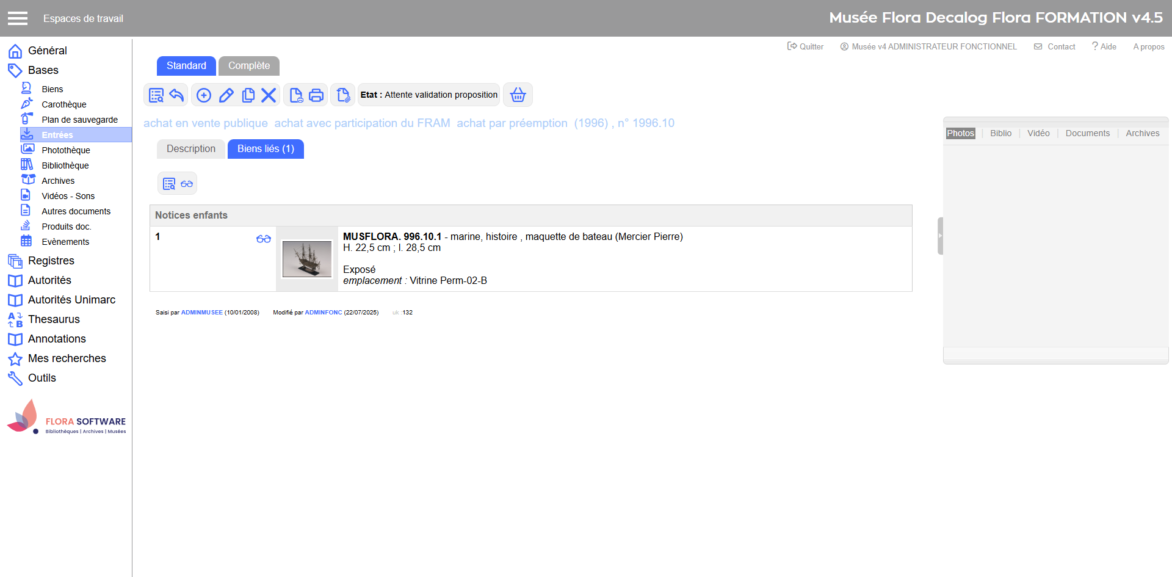This screenshot has height=577, width=1172.
Task: Collapse the right side panel handle
Action: pyautogui.click(x=940, y=236)
